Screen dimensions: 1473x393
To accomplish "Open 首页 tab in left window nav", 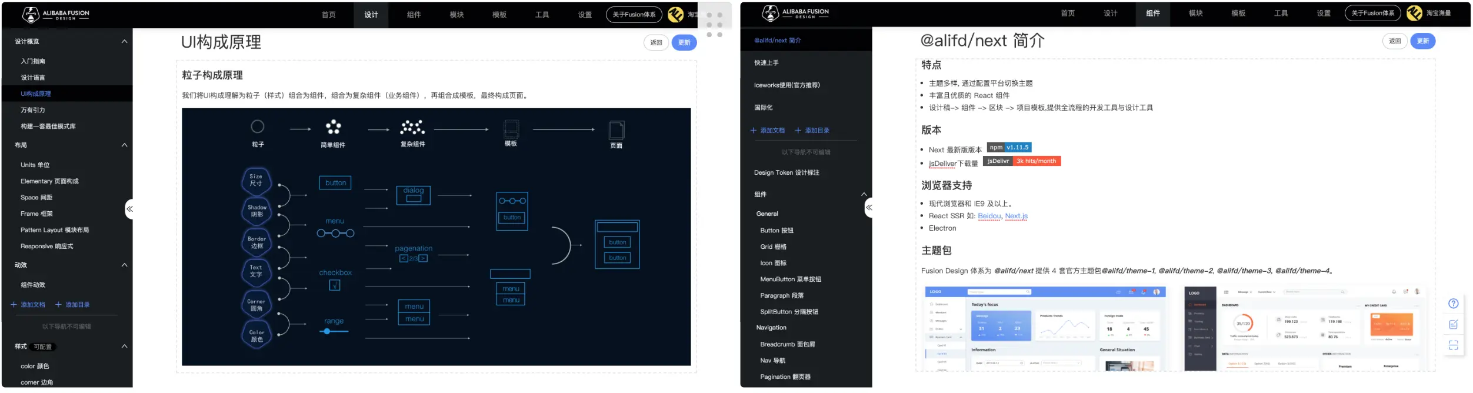I will click(x=328, y=15).
